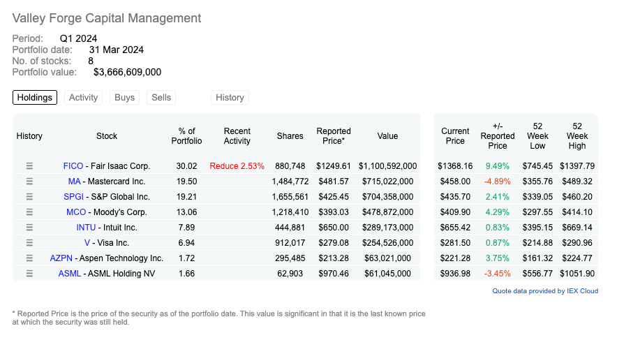
Task: Select the '880,748' shares cell
Action: pos(290,166)
